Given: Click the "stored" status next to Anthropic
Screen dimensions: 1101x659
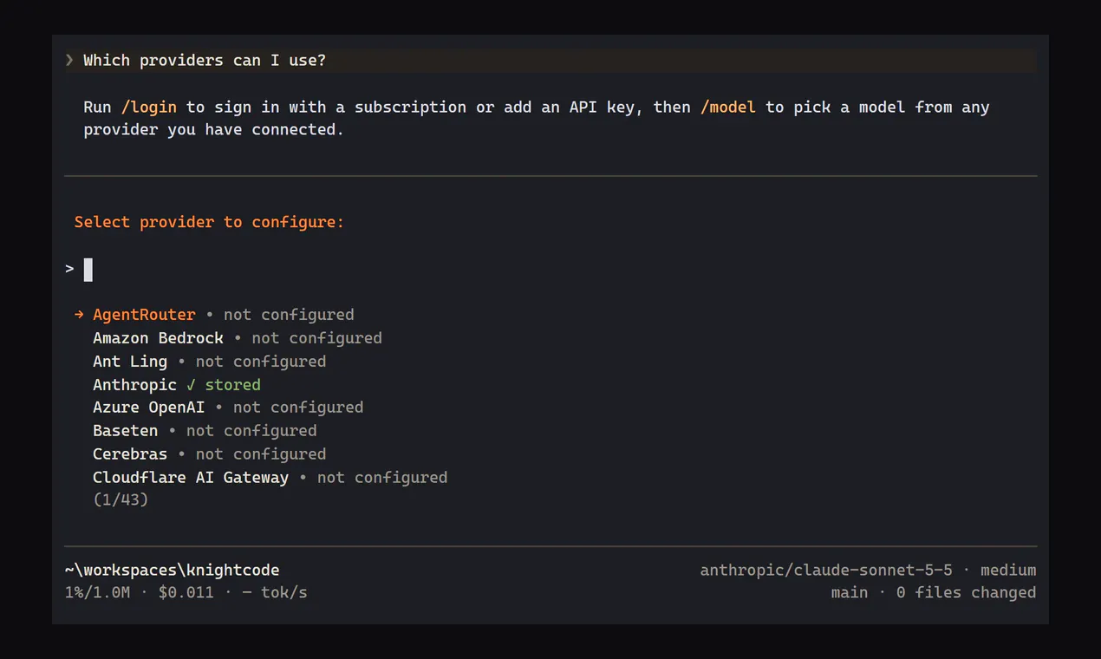Looking at the screenshot, I should coord(232,385).
